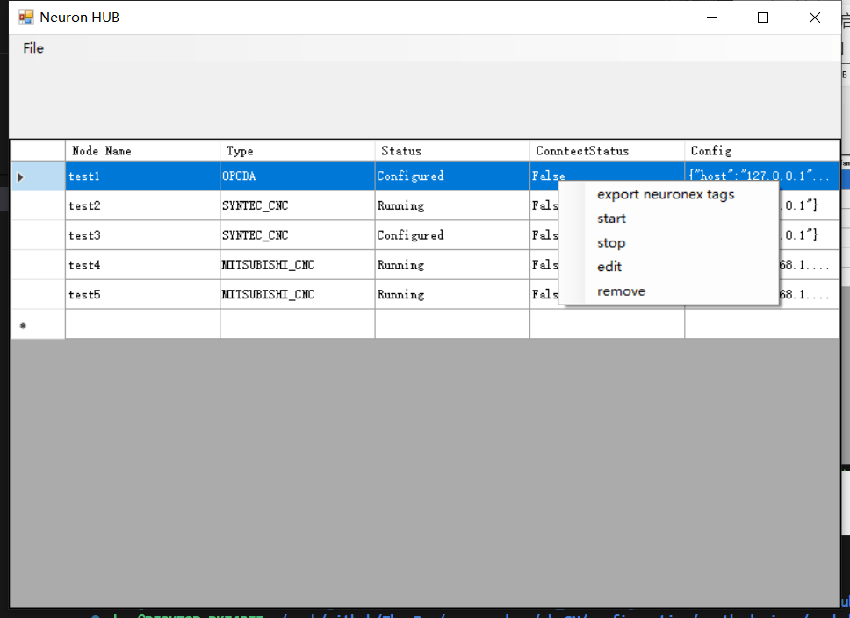Screen dimensions: 850x618
Task: Click 'remove' in the context menu
Action: (621, 291)
